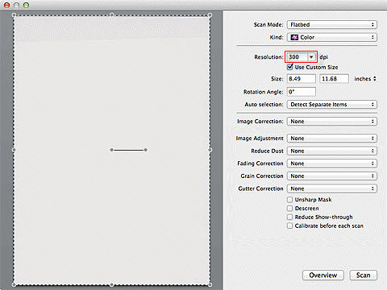This screenshot has height=290, width=387.
Task: Click the left-middle selection edge handle
Action: 14,150
